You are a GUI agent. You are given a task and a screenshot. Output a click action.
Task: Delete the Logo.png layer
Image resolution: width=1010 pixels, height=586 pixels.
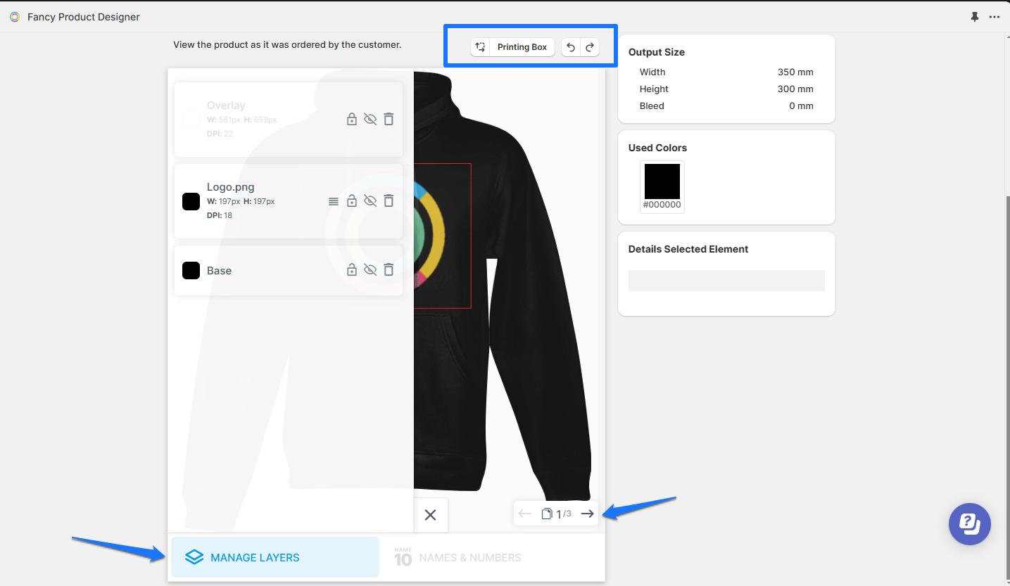[x=389, y=200]
